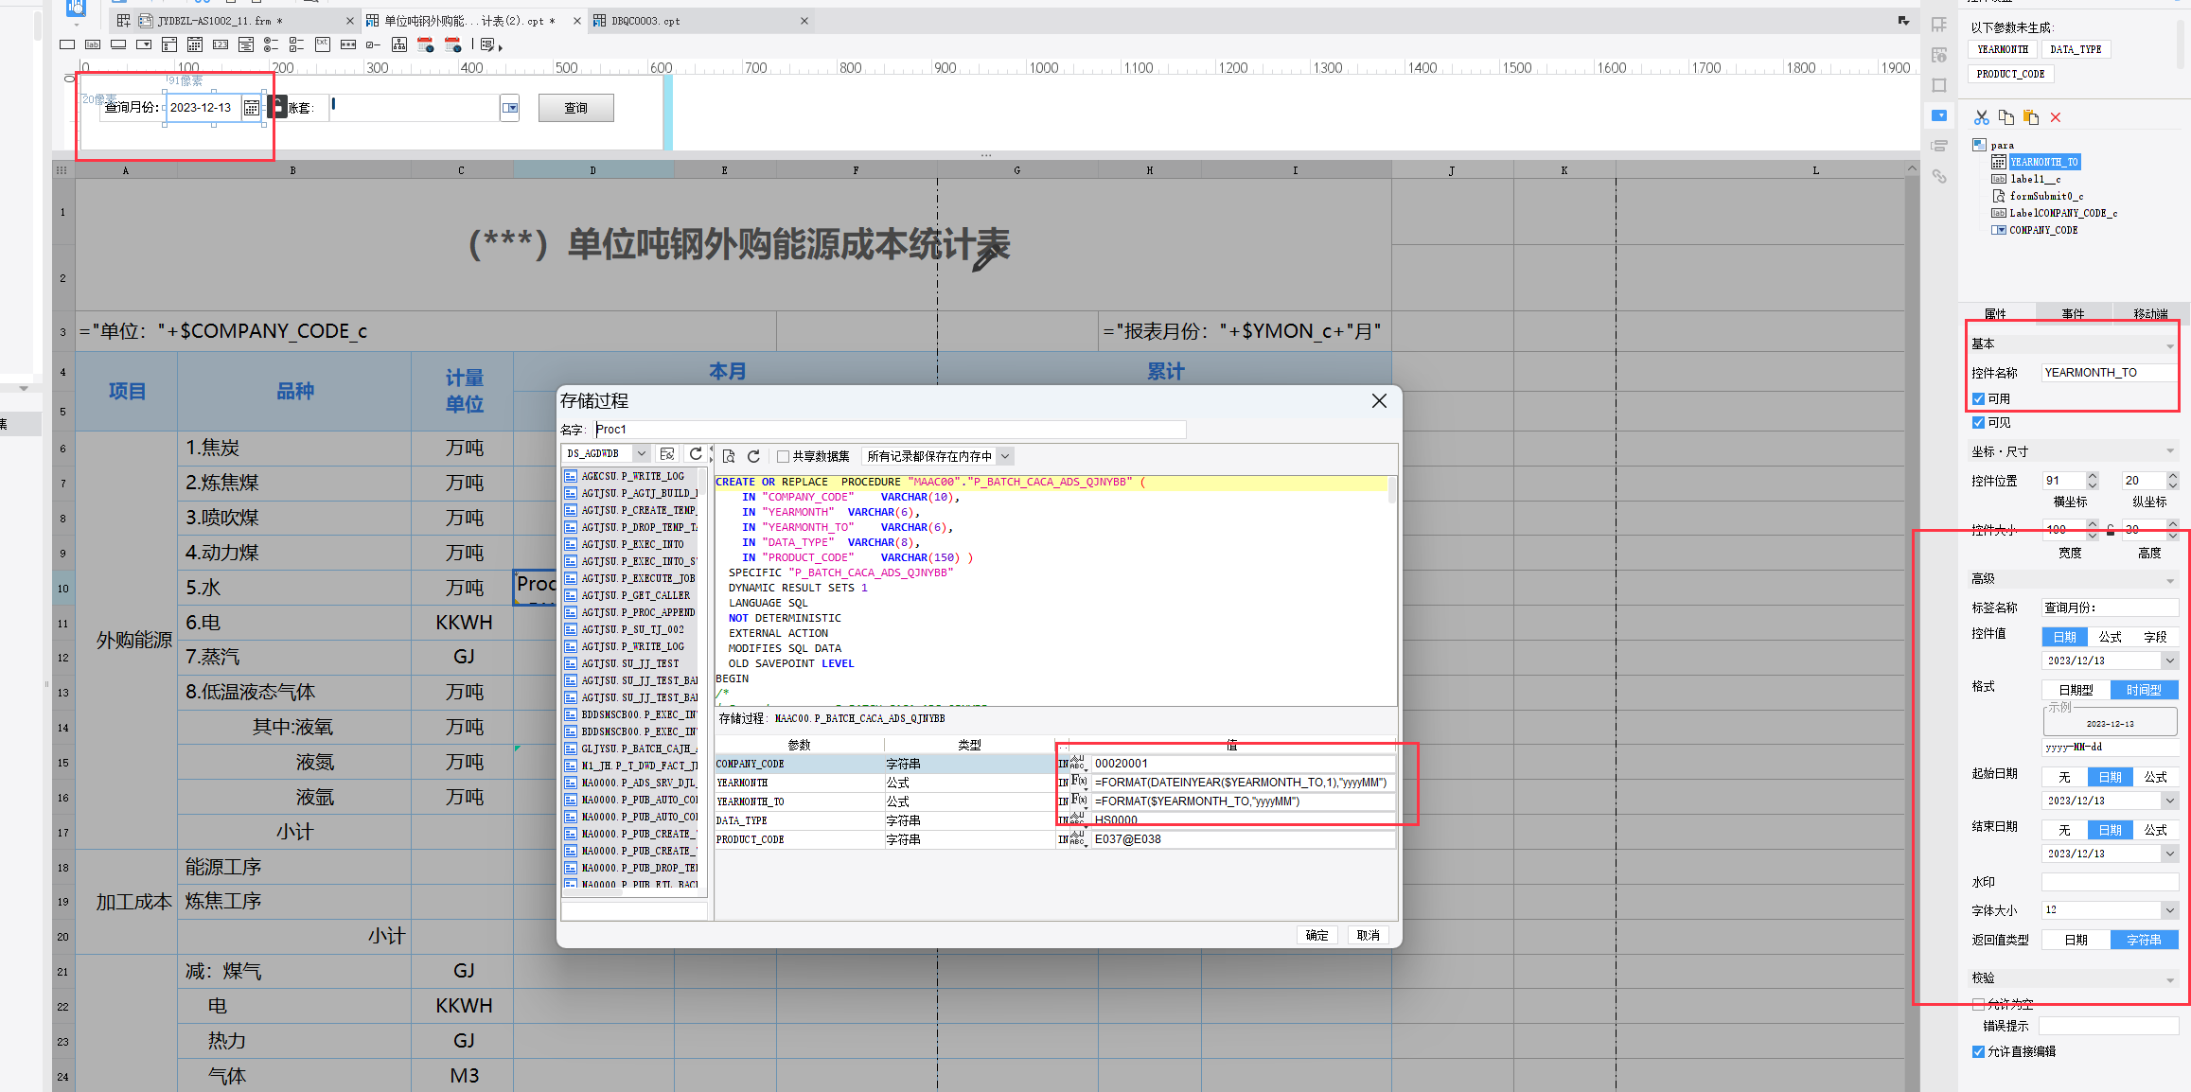
Task: Select the text editor widget icon in widget toolbar
Action: (x=67, y=44)
